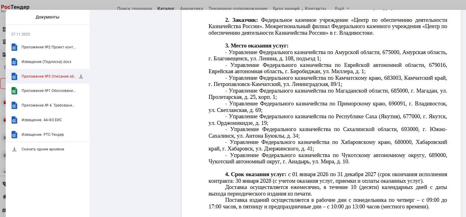
Task: Click the blue document icon for Приложение №2
Action: (14, 47)
